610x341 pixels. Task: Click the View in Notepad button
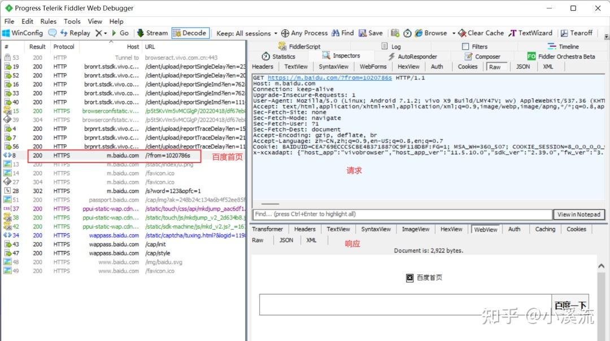pos(579,214)
